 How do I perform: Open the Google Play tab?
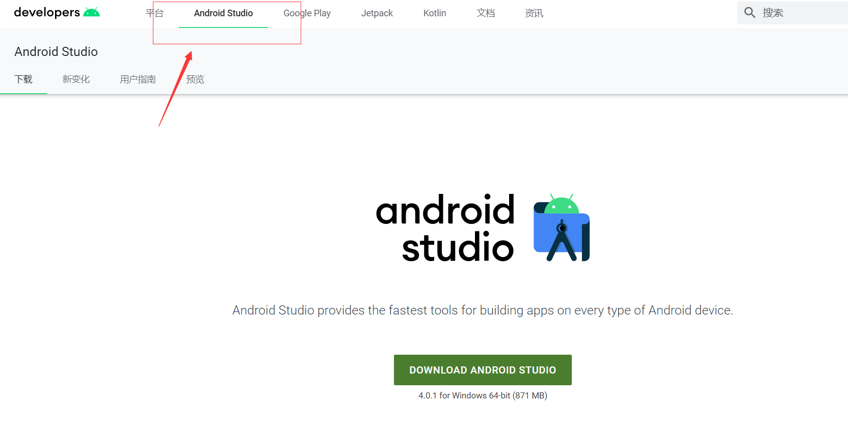(x=307, y=13)
